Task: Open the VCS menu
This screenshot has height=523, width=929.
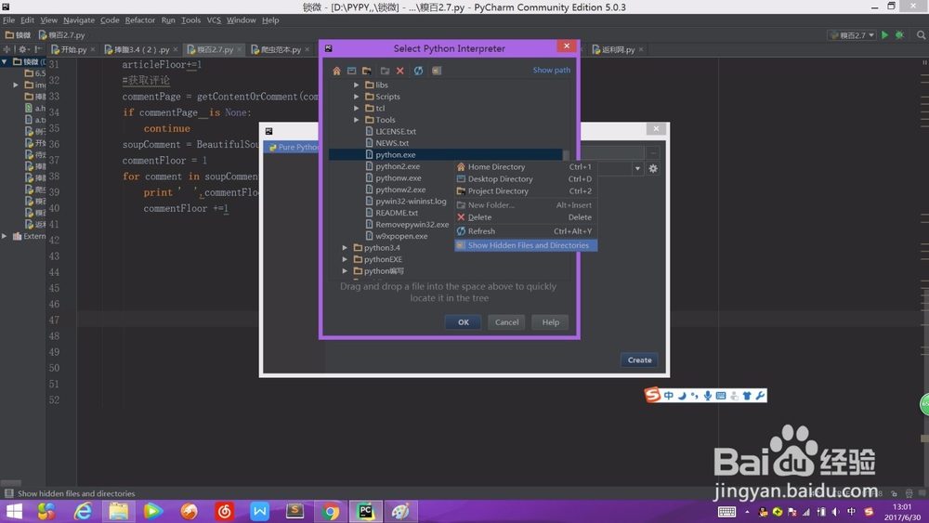Action: tap(214, 20)
